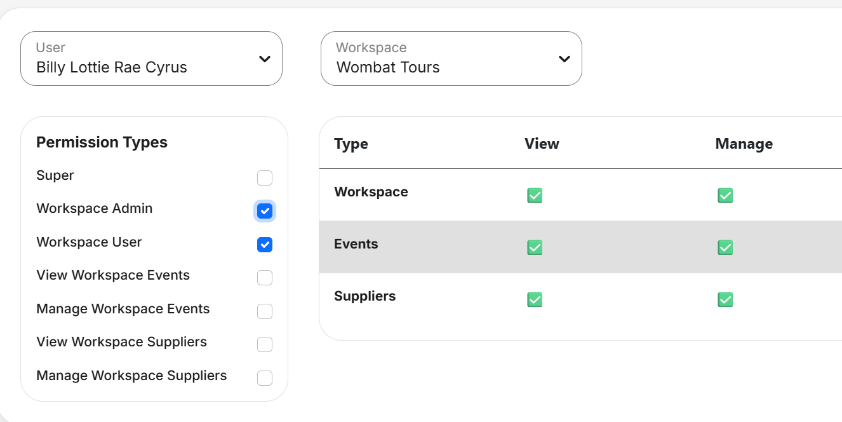This screenshot has width=842, height=422.
Task: Click the green Workspace View checkmark icon
Action: click(x=535, y=195)
